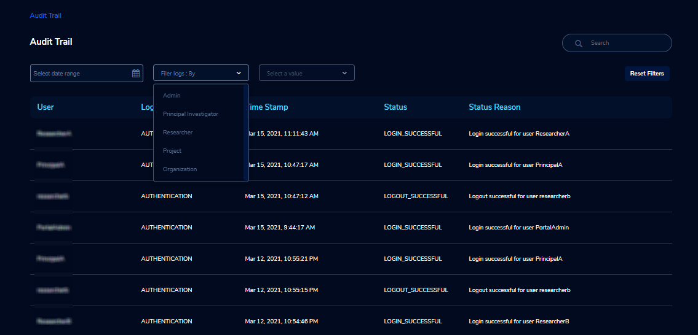Image resolution: width=698 pixels, height=335 pixels.
Task: Open the Audit Trail breadcrumb link
Action: [46, 15]
